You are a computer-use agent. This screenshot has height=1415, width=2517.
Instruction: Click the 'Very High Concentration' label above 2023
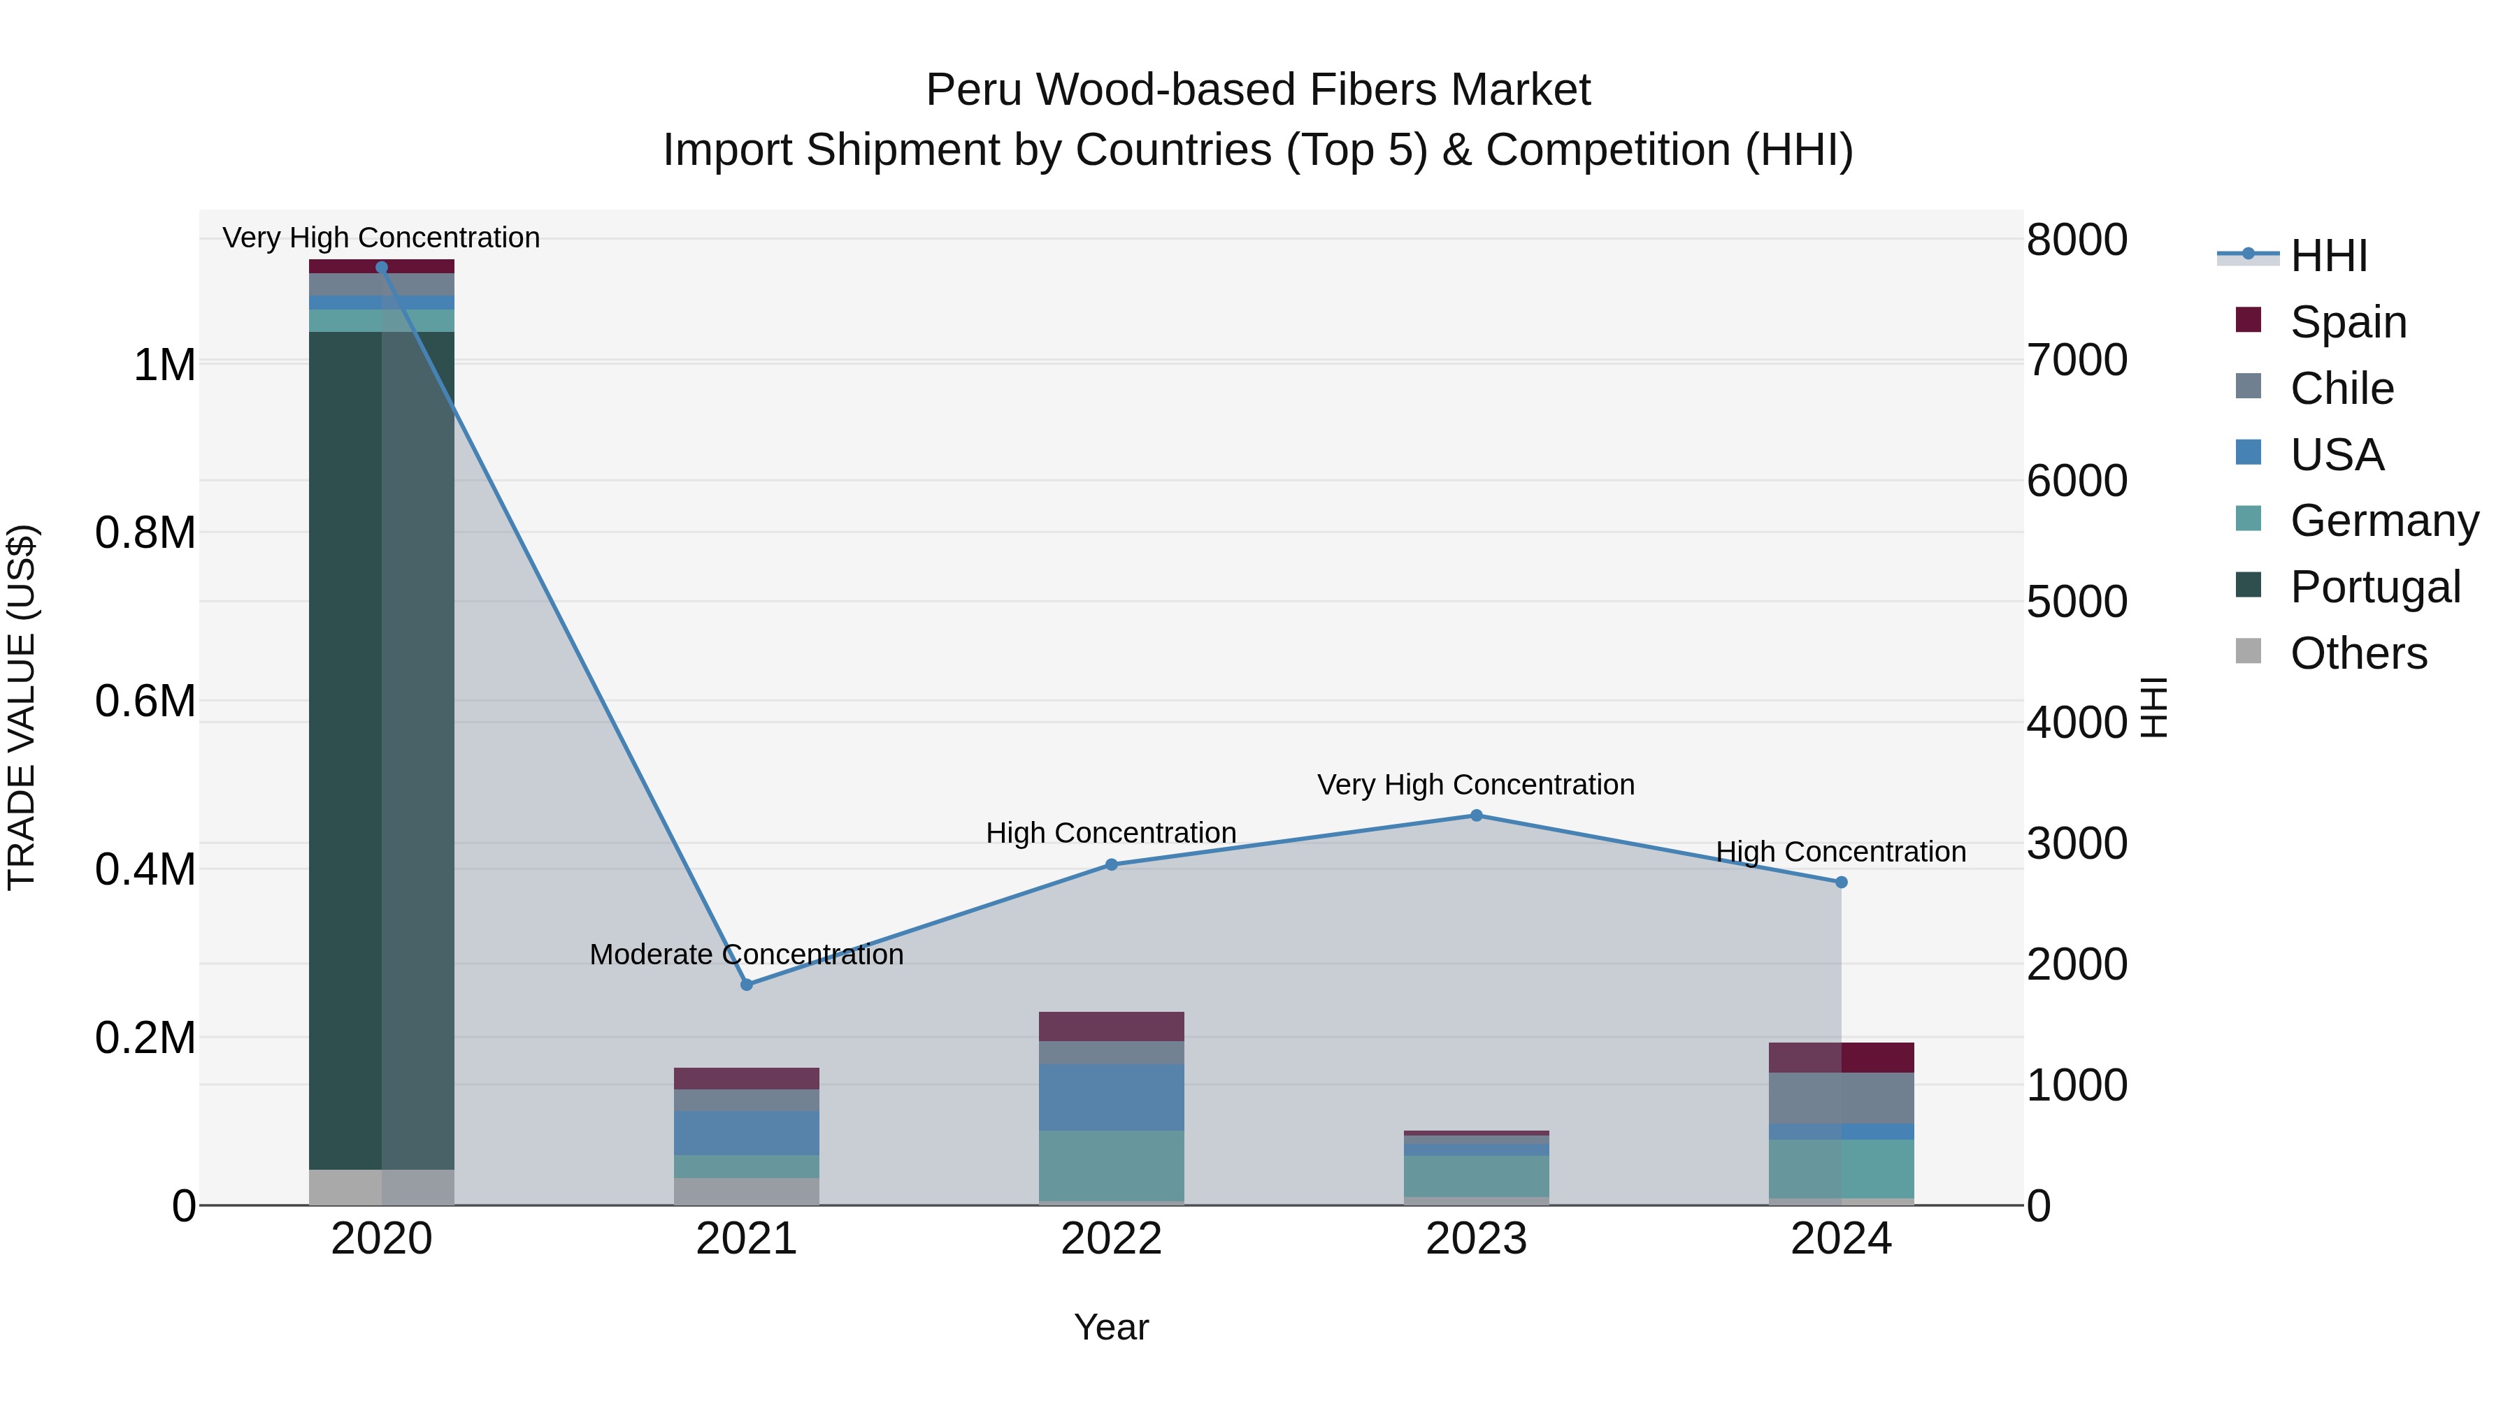point(1477,784)
